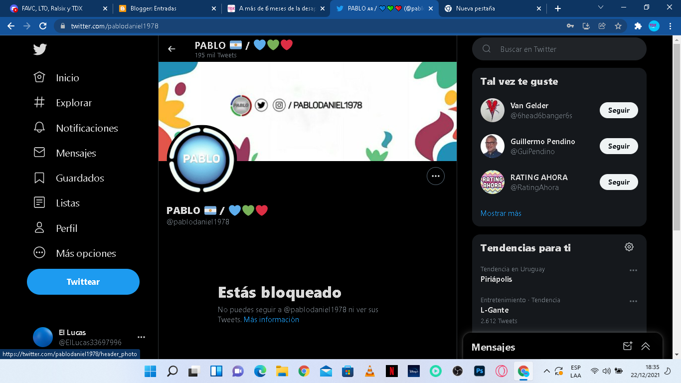Open Notificaciones bell in sidebar
Viewport: 681px width, 383px height.
(39, 128)
